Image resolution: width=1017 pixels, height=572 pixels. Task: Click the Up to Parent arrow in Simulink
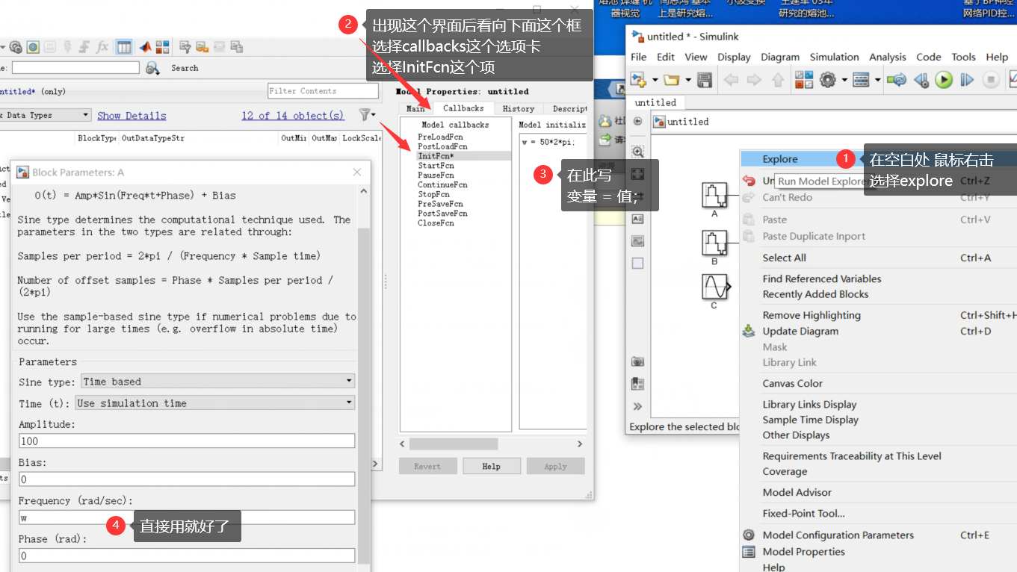coord(777,79)
